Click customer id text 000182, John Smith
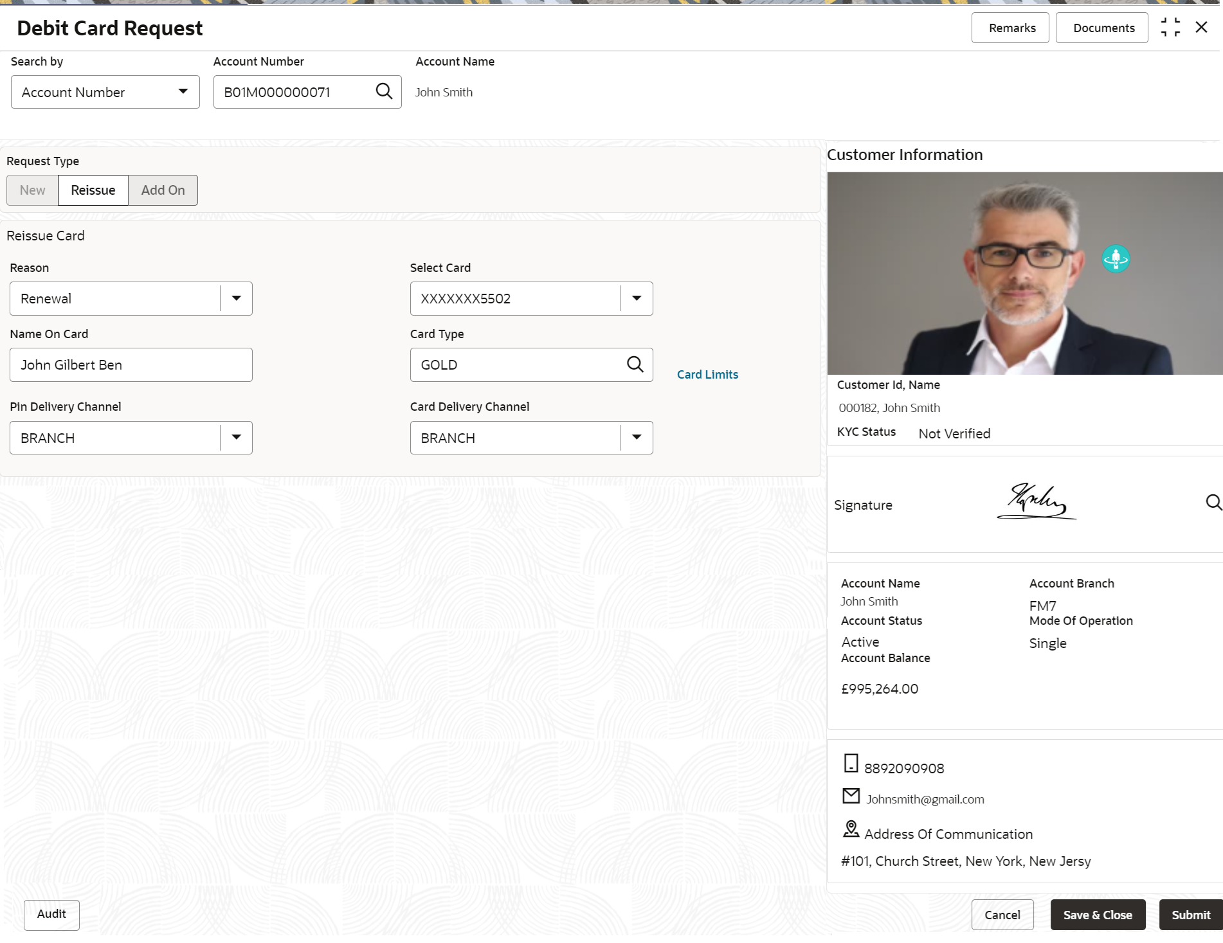 889,408
